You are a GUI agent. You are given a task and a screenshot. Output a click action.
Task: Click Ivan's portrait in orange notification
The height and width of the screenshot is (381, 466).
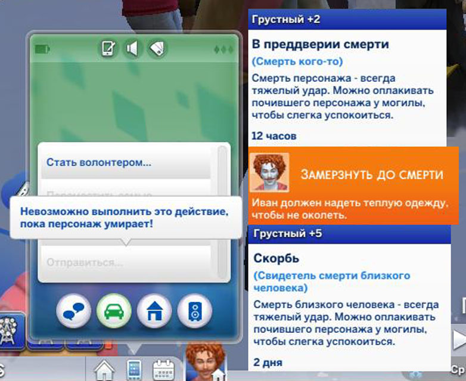pyautogui.click(x=269, y=172)
